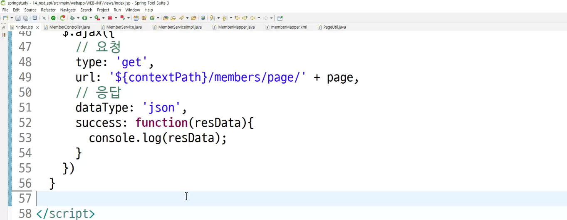
Task: Click line number 57 in the gutter
Action: 25,198
